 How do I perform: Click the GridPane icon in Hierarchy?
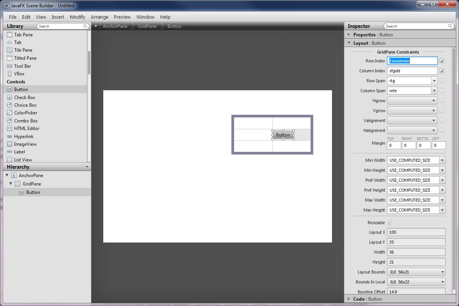pos(18,184)
